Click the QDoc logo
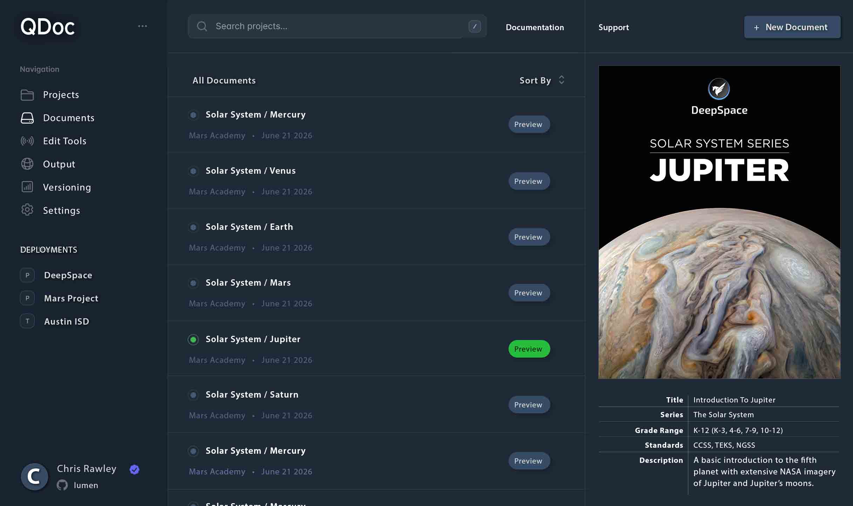This screenshot has width=853, height=506. [47, 27]
